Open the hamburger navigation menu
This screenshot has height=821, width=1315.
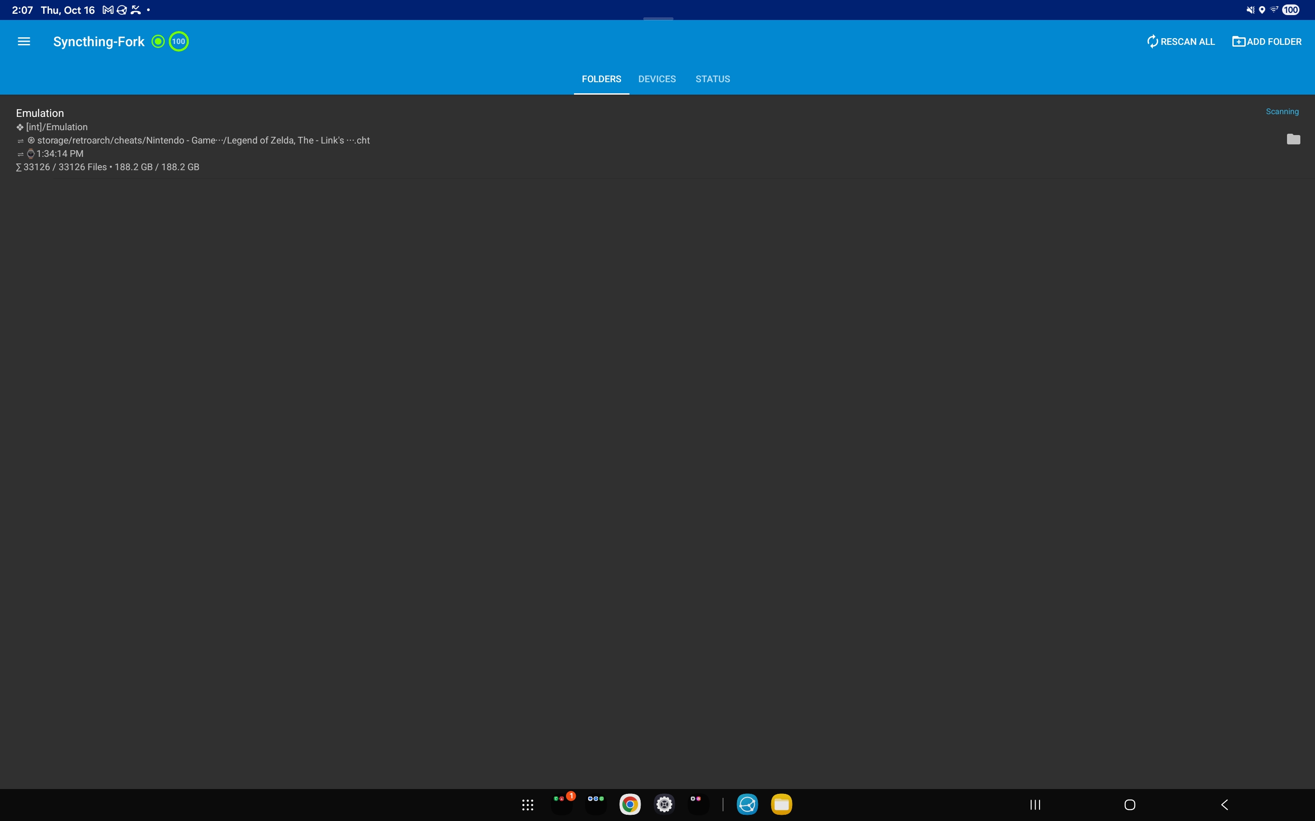point(24,42)
